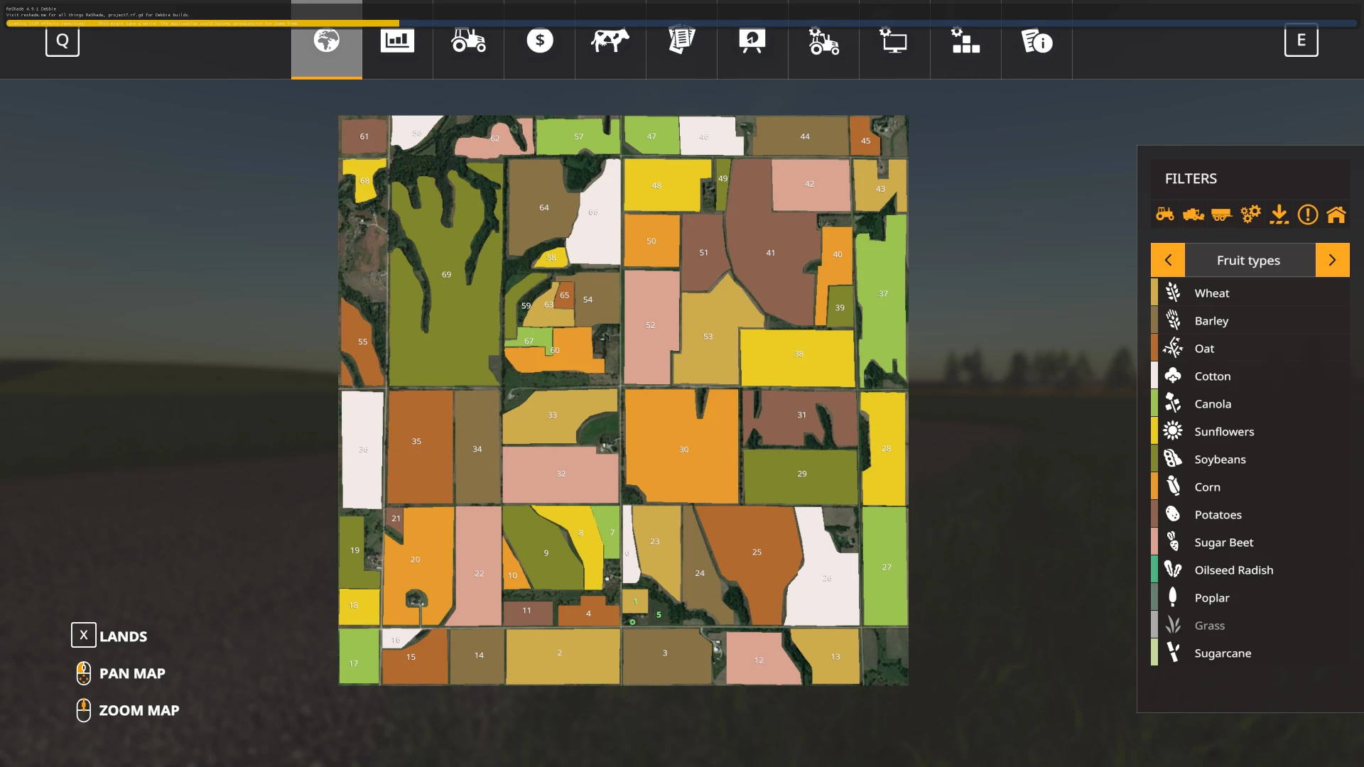Toggle the exclamation mark warnings filter
Viewport: 1364px width, 767px height.
1308,214
